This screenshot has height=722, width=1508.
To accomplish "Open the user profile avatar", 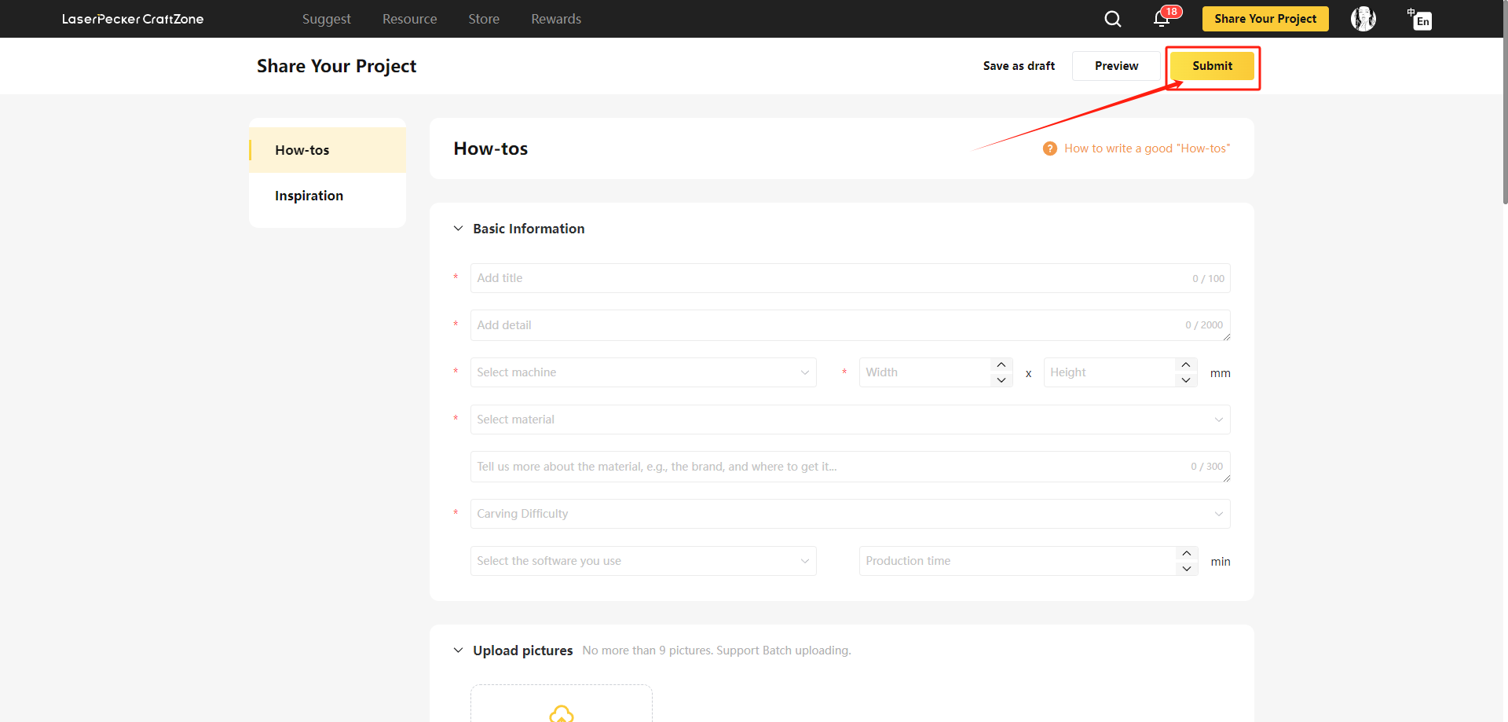I will coord(1363,19).
